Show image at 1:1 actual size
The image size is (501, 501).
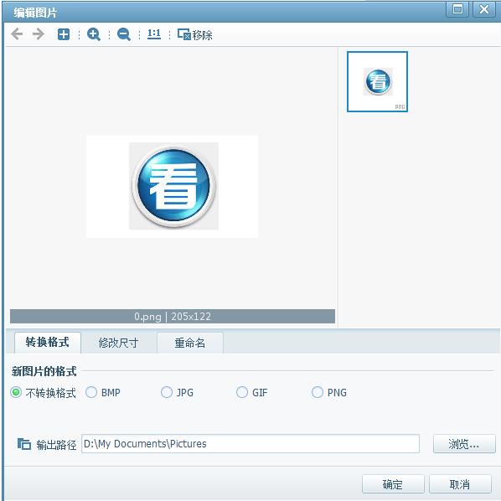(154, 34)
